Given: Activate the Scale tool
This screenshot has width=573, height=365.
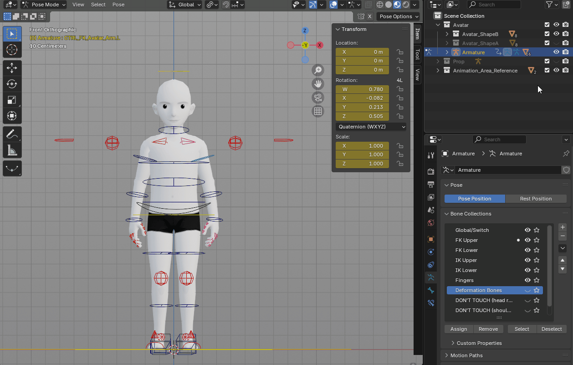Looking at the screenshot, I should (x=12, y=100).
